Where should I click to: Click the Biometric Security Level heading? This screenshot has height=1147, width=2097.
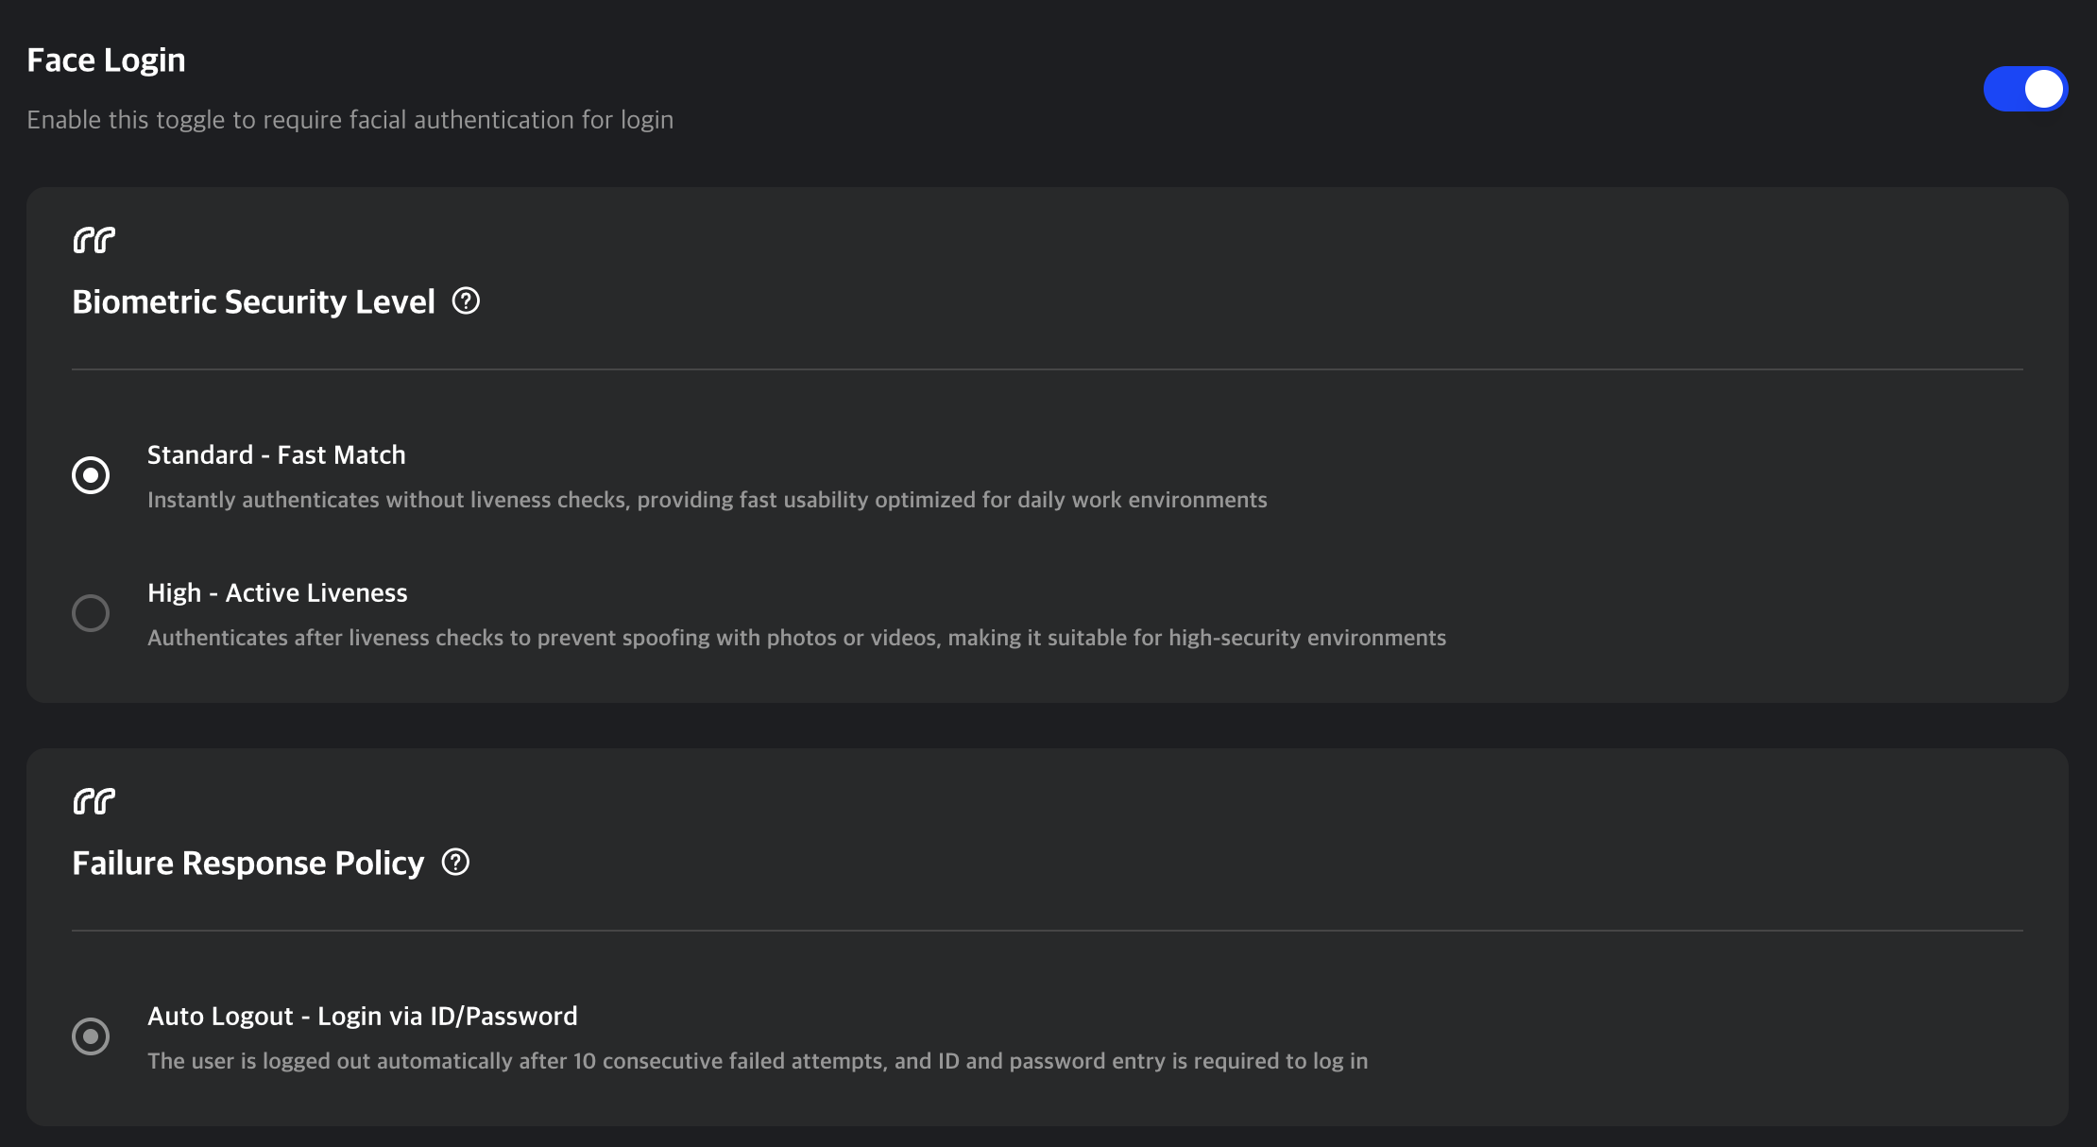pyautogui.click(x=253, y=301)
